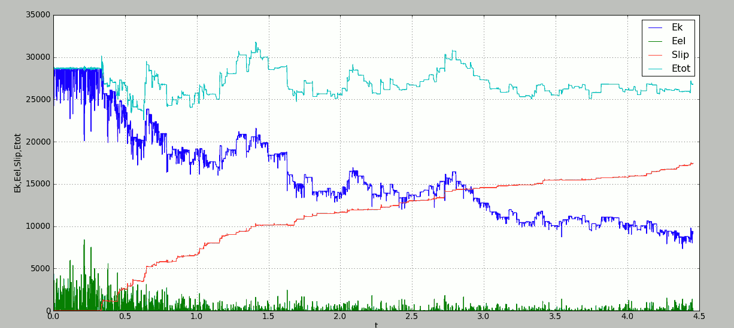The width and height of the screenshot is (734, 328).
Task: Click the blue Ek legend line sample
Action: pos(656,27)
